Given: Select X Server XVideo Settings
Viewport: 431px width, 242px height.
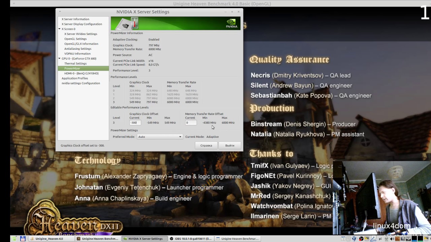Looking at the screenshot, I should point(81,34).
